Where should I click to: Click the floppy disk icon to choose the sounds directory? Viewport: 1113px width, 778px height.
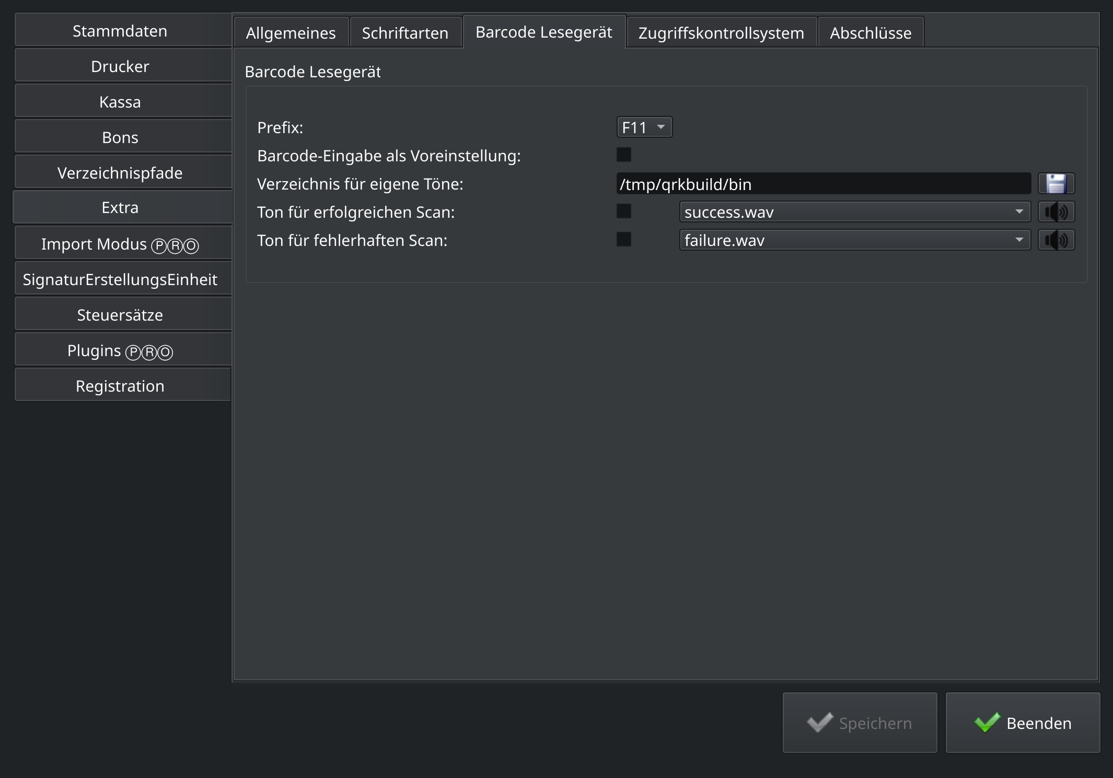point(1056,184)
